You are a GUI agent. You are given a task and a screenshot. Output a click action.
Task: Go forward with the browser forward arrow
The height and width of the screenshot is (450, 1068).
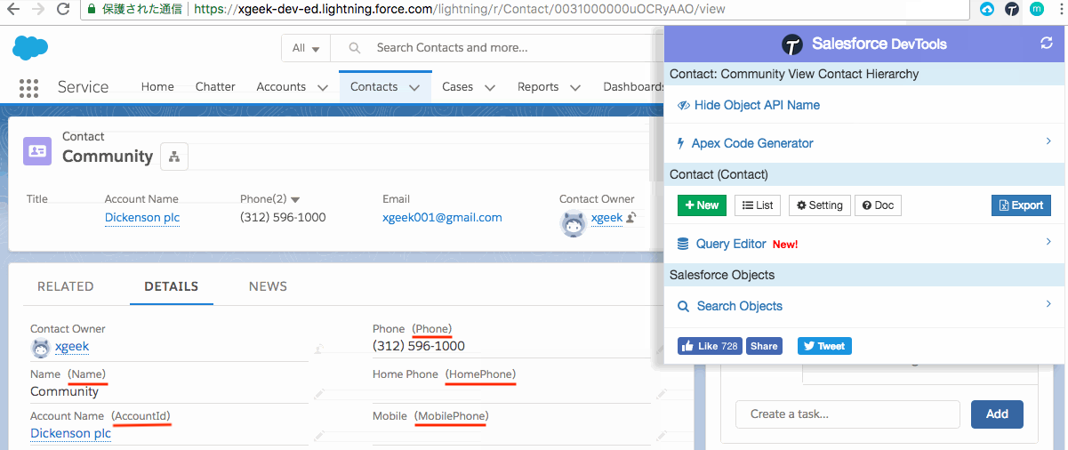point(38,9)
